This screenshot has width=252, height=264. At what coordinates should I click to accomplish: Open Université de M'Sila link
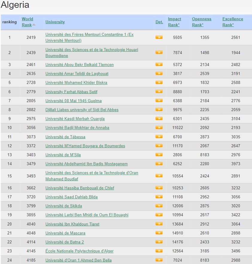tap(63, 155)
